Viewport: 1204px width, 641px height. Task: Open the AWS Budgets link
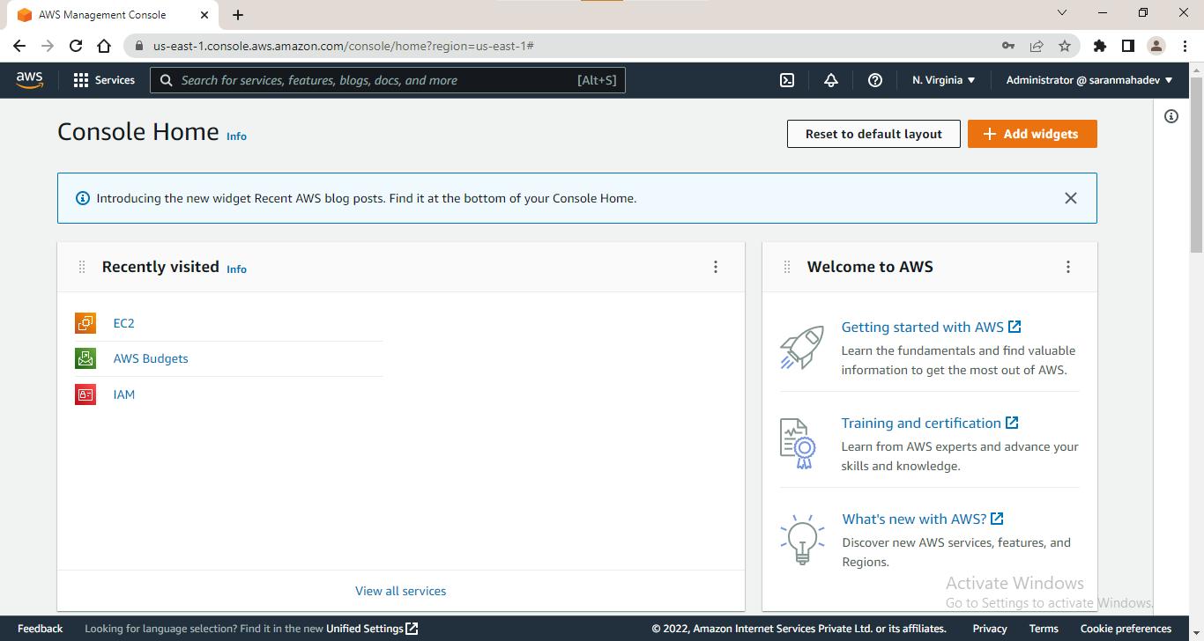(151, 358)
